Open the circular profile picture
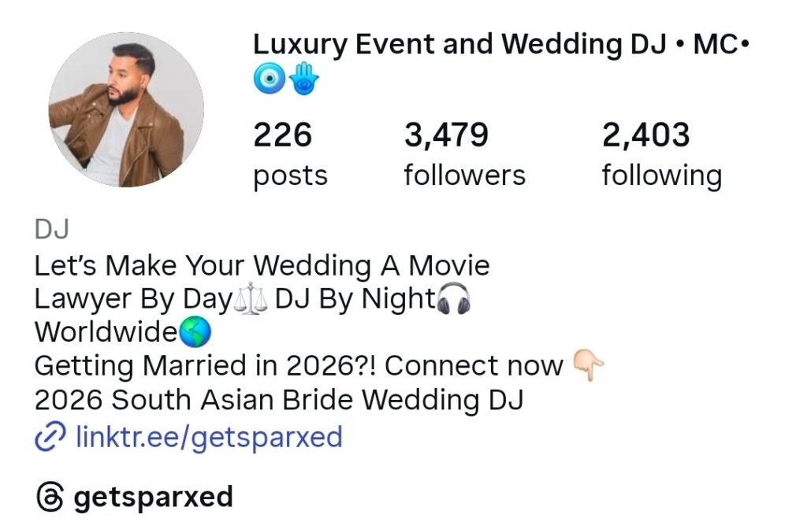 point(126,109)
